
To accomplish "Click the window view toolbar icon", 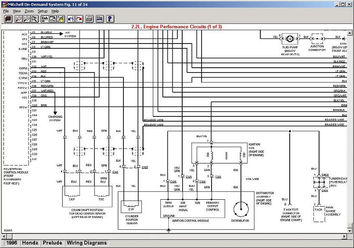I will click(53, 19).
